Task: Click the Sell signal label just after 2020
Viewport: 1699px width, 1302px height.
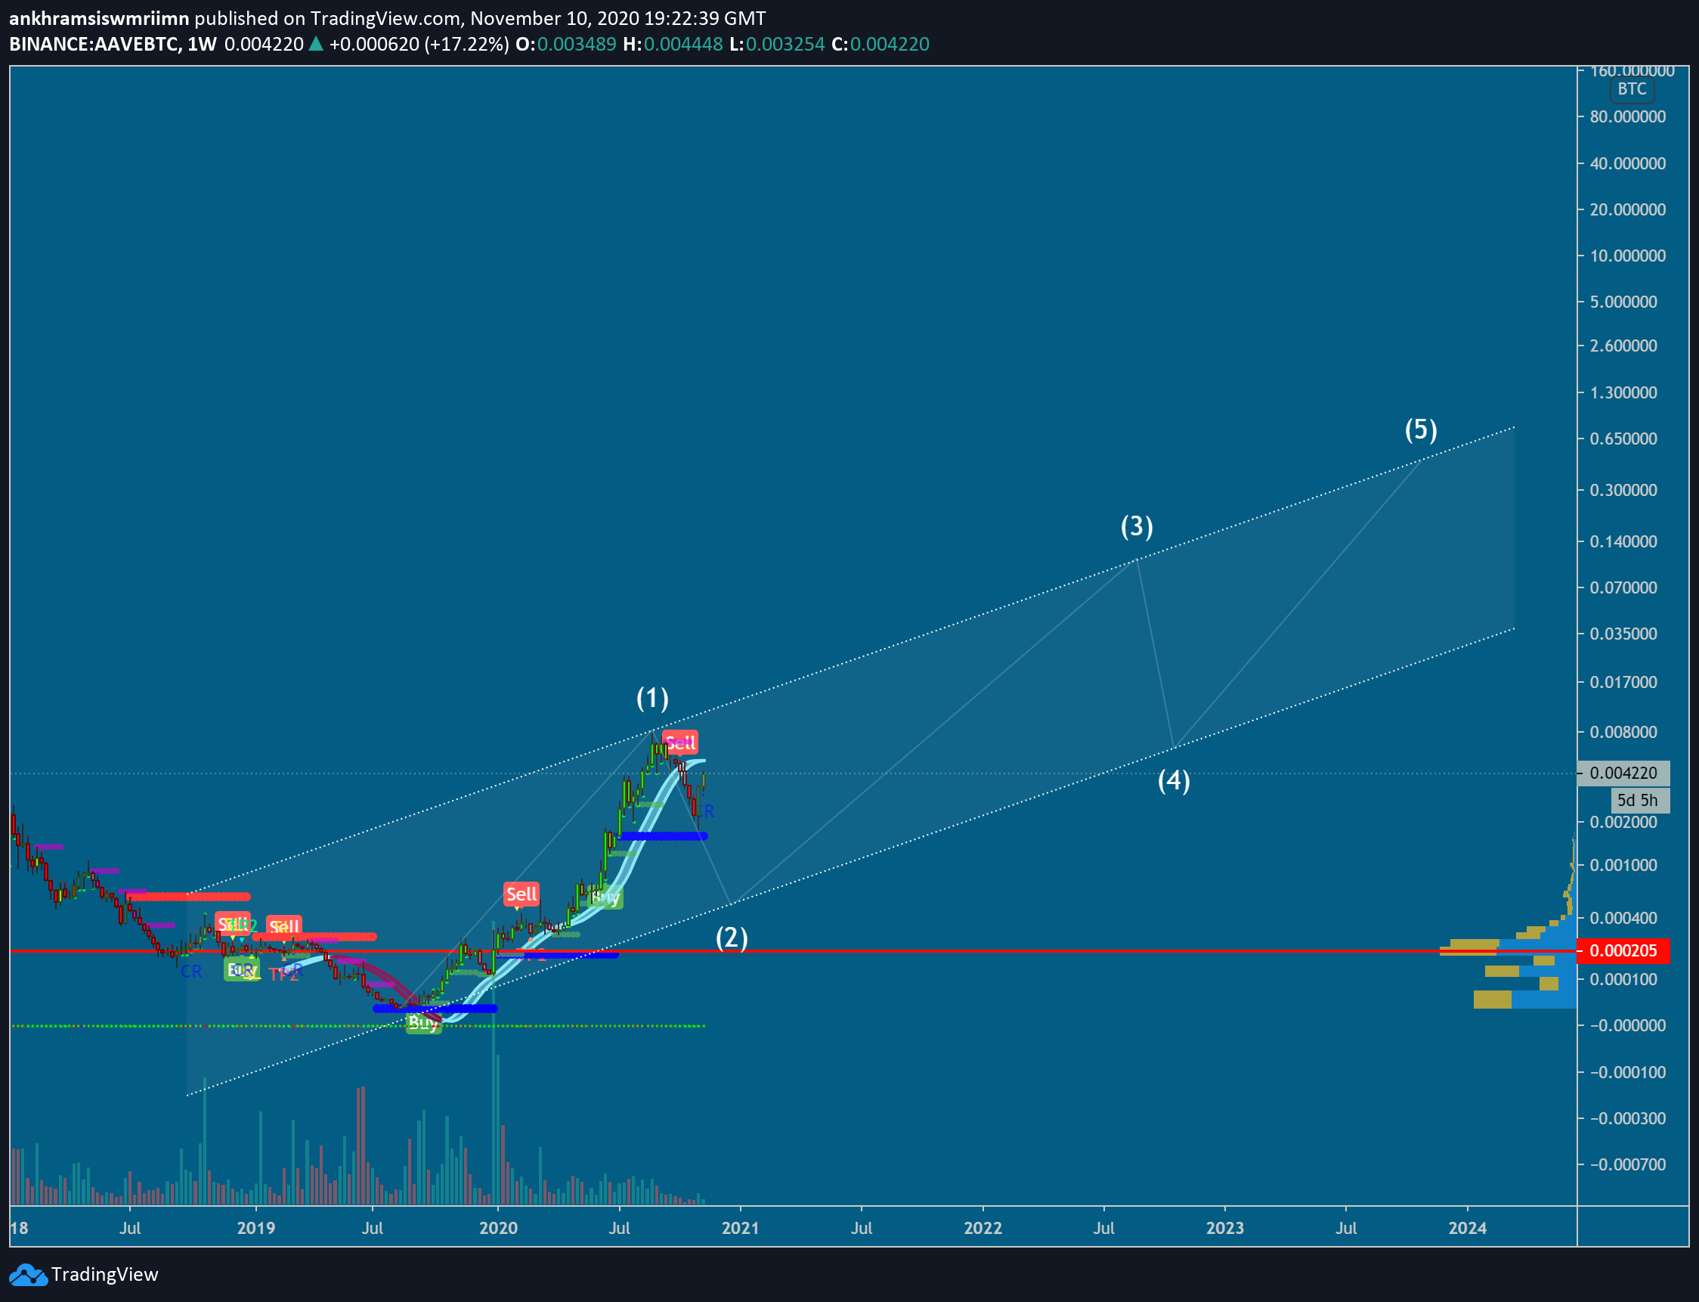Action: pyautogui.click(x=521, y=894)
